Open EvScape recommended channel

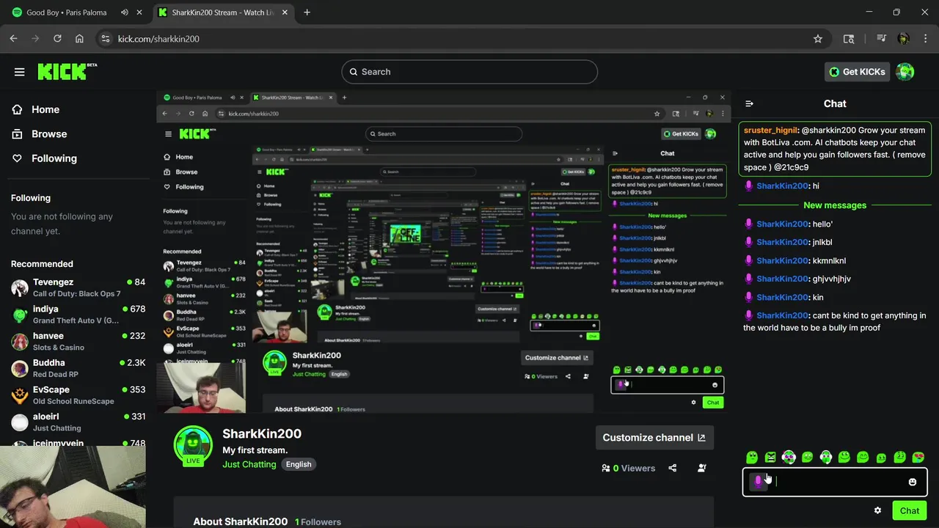coord(78,395)
